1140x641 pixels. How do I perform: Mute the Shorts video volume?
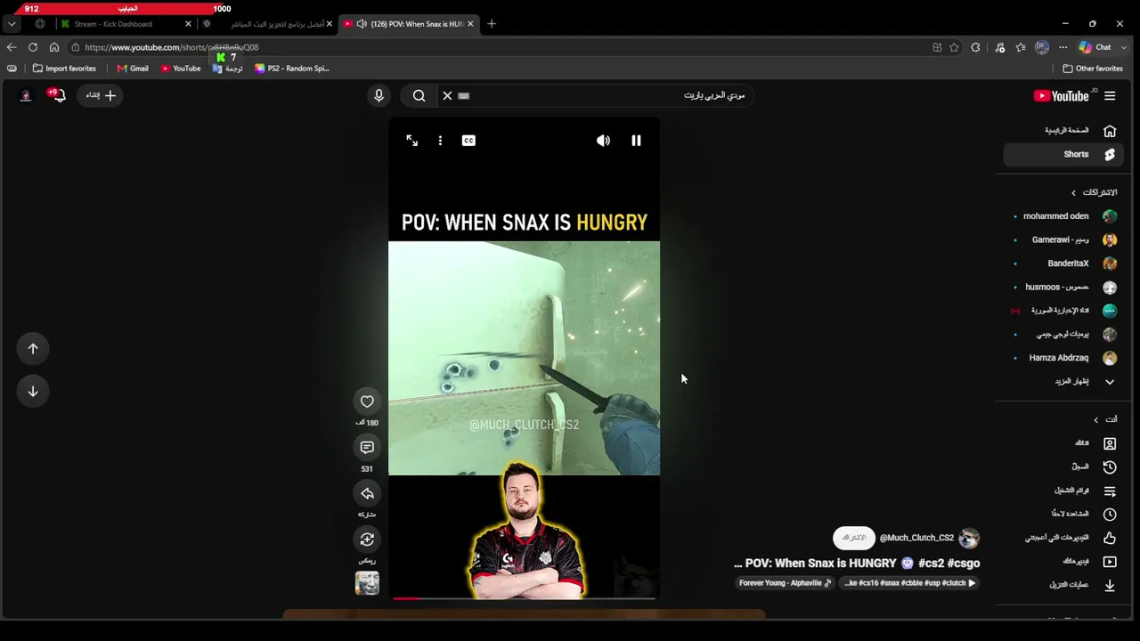603,141
